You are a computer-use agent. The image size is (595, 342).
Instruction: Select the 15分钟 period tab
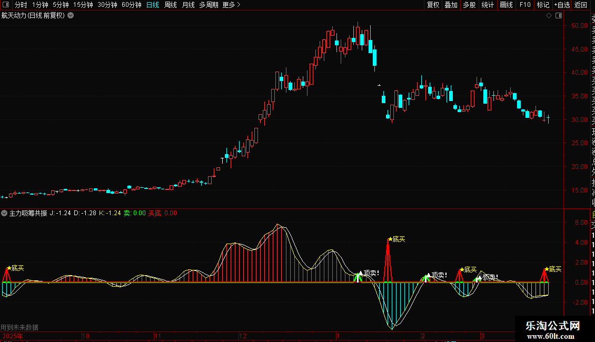pos(83,5)
